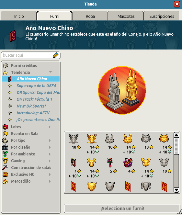Choose the gray elephant head furni
Viewport: 182px width, 215px height.
click(146, 186)
